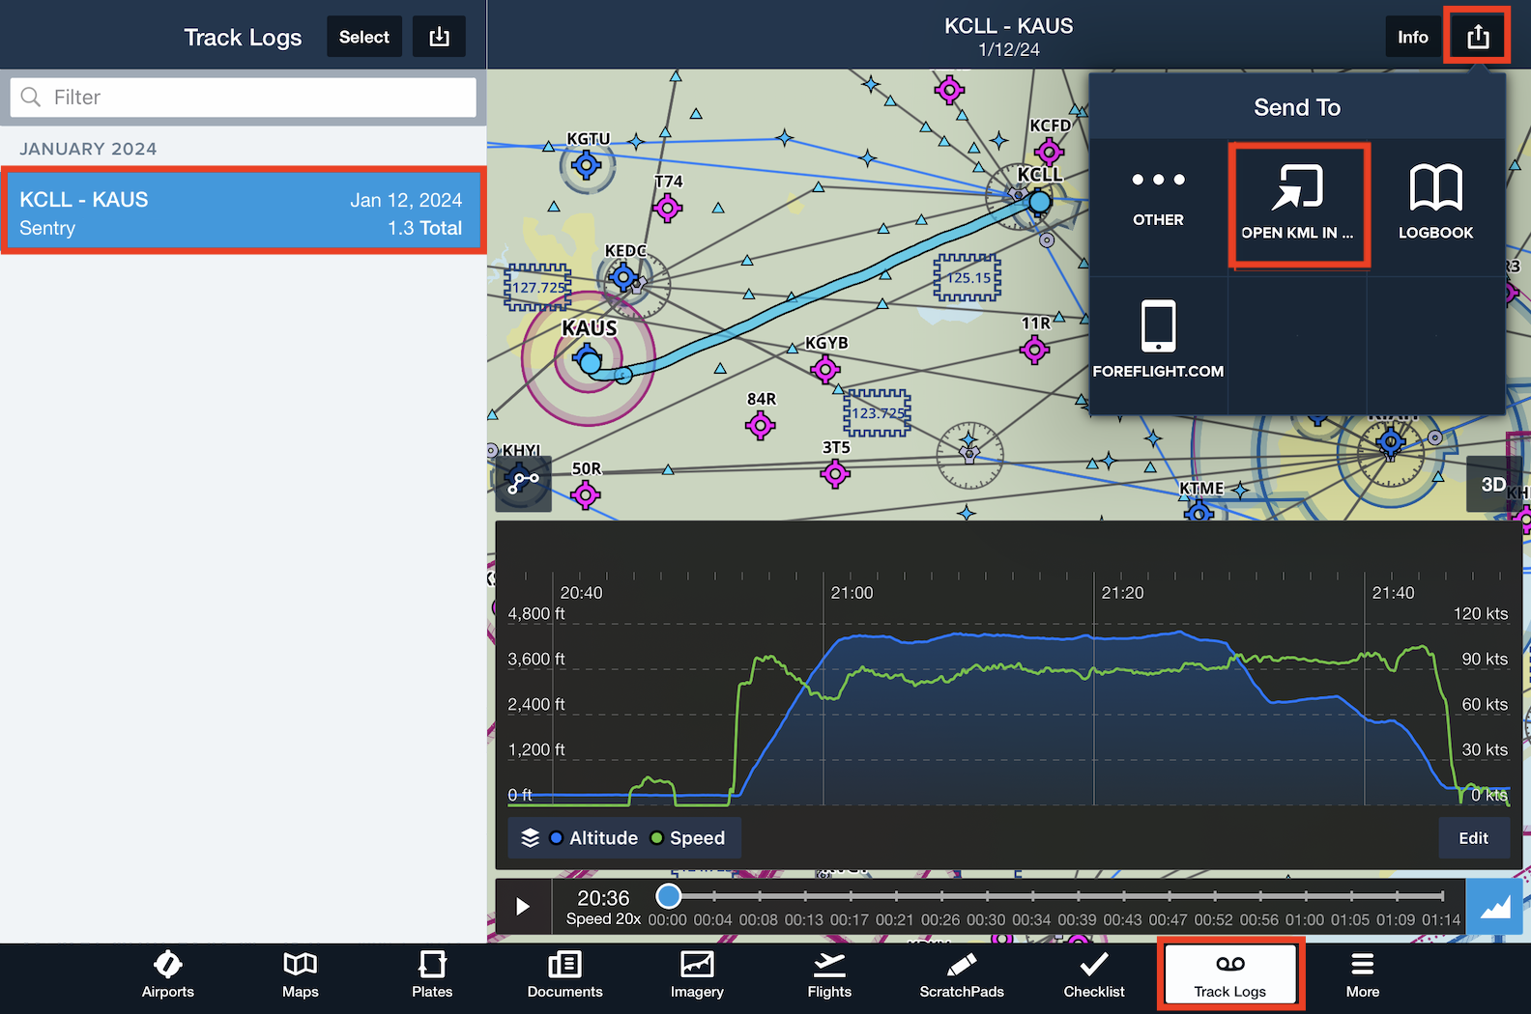Image resolution: width=1531 pixels, height=1014 pixels.
Task: Open graph layers selector icon
Action: coord(530,837)
